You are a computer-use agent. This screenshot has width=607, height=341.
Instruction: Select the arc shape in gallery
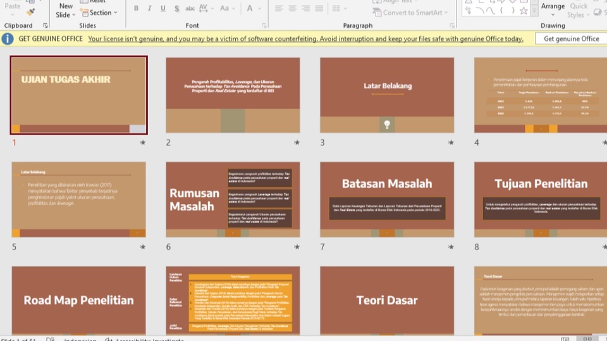pyautogui.click(x=480, y=11)
